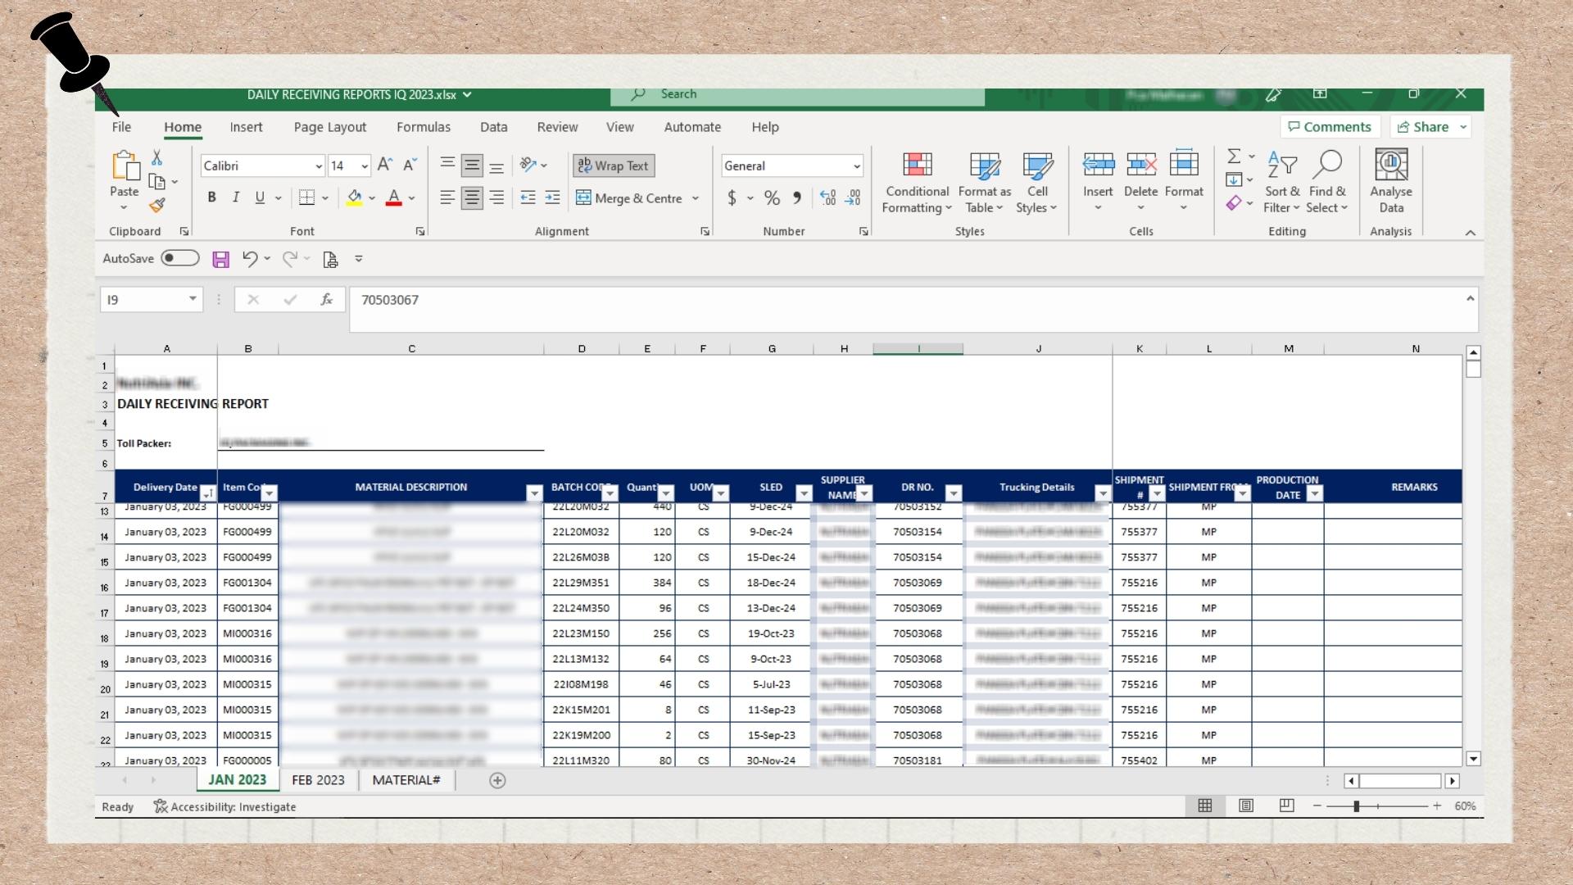The width and height of the screenshot is (1573, 885).
Task: Click the Conditional Formatting icon
Action: pyautogui.click(x=917, y=166)
